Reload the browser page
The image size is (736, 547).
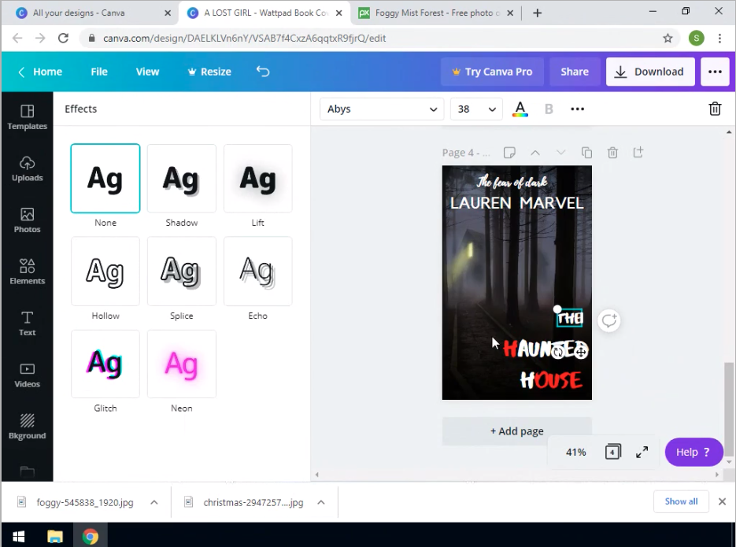coord(64,38)
